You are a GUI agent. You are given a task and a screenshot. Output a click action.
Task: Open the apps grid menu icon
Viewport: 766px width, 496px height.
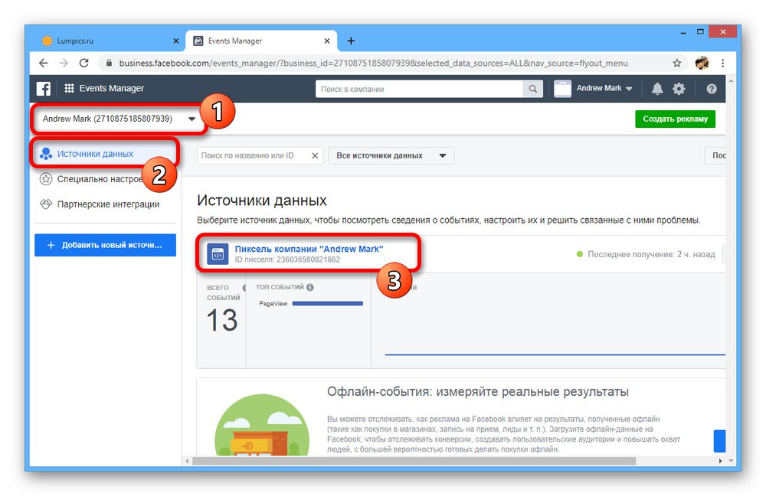[70, 88]
